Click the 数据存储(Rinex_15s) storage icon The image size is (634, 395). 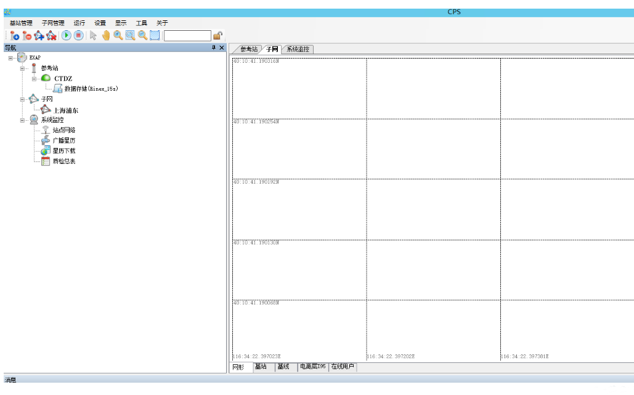click(x=58, y=89)
